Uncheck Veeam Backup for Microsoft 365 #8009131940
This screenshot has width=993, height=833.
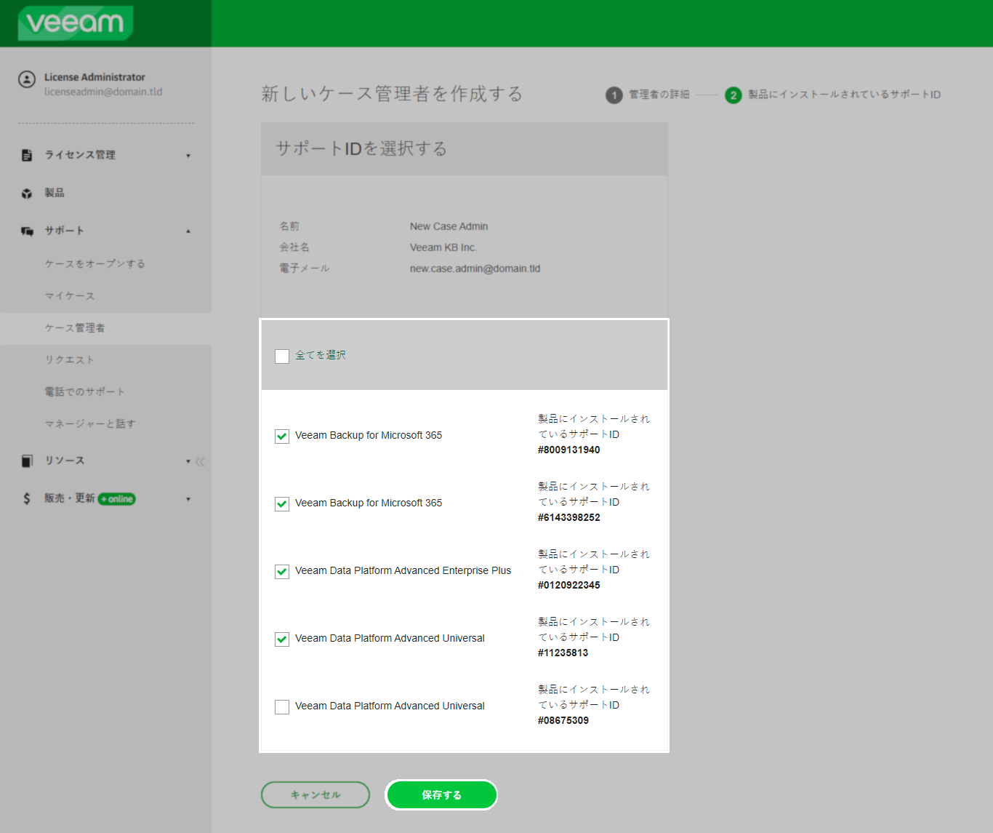click(282, 437)
